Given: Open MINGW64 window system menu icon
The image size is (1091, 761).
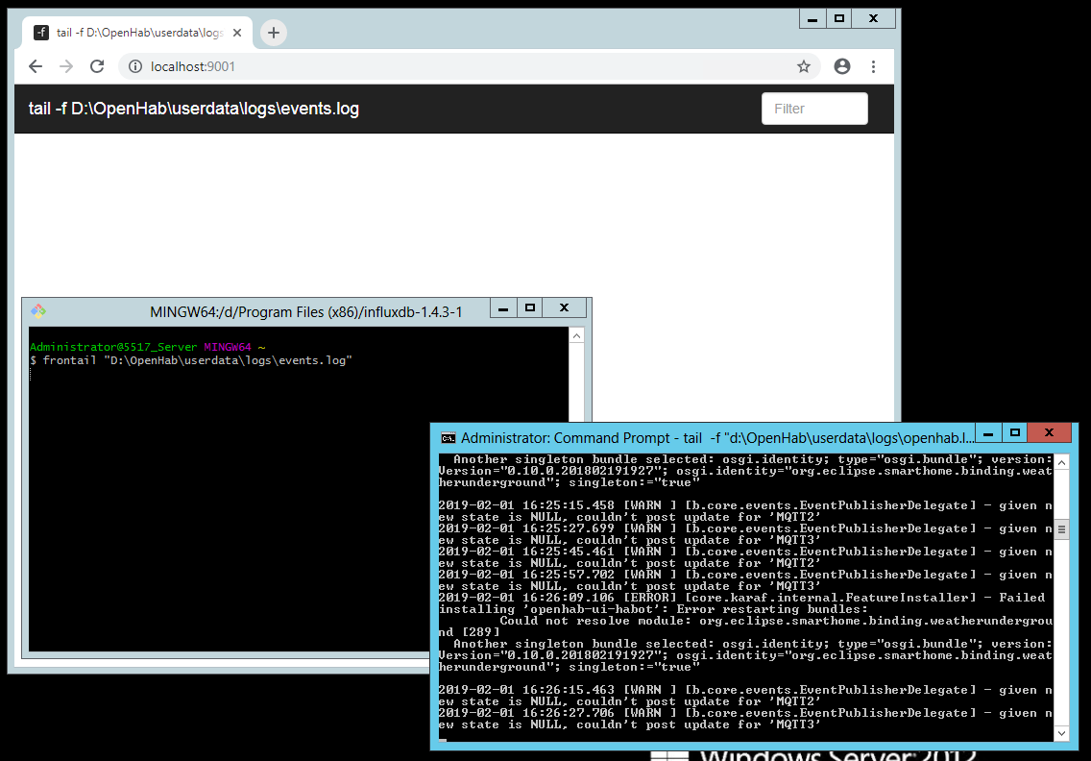Looking at the screenshot, I should pos(38,310).
